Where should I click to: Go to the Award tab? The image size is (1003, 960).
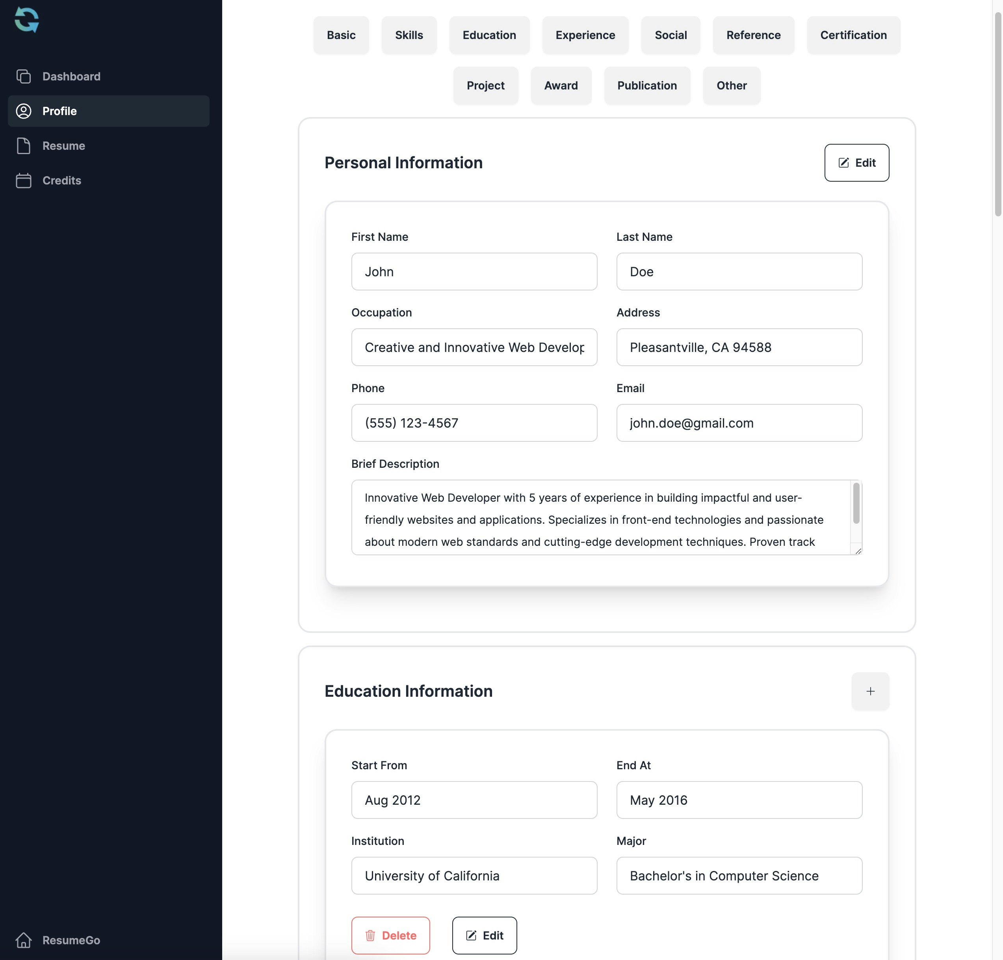pos(561,86)
